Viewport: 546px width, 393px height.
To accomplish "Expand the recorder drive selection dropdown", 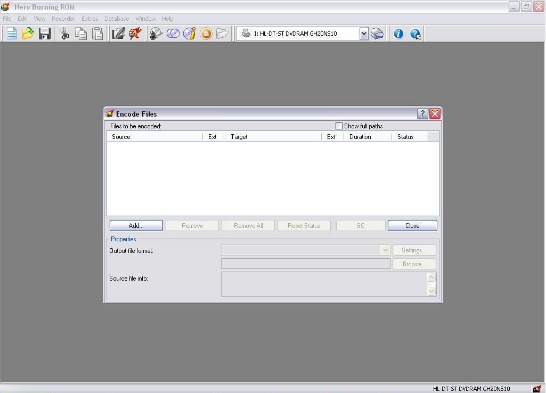I will (364, 34).
